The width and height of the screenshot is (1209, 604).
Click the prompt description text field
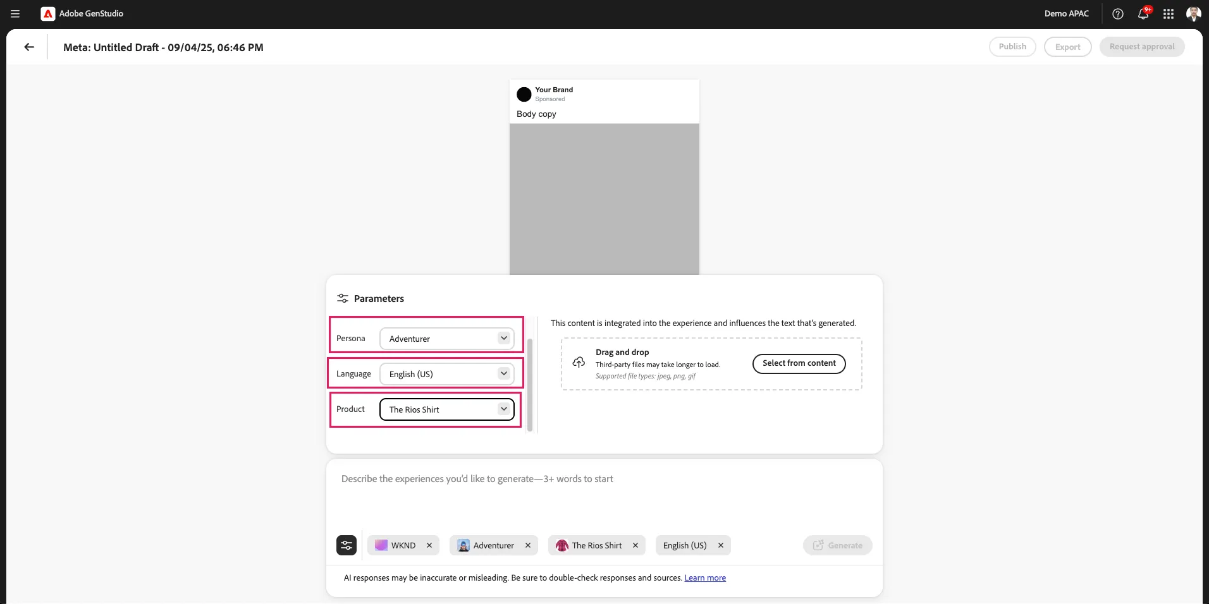(604, 496)
